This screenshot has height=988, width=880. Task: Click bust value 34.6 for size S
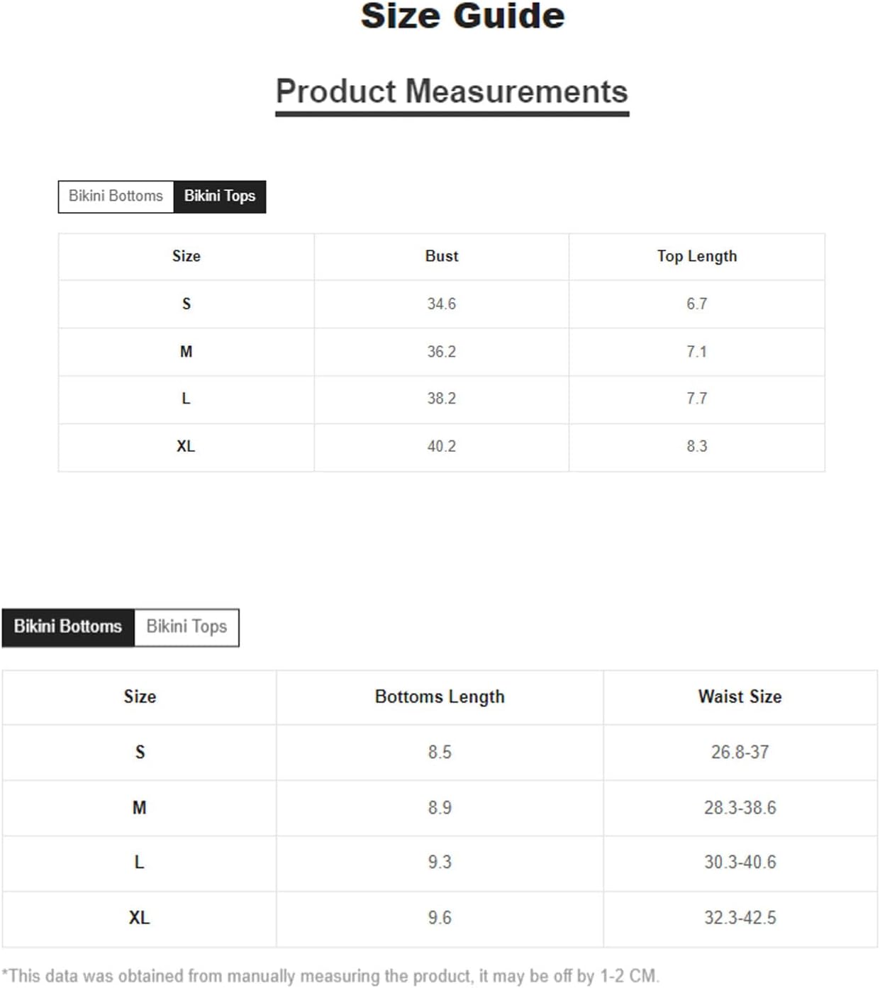pyautogui.click(x=441, y=304)
